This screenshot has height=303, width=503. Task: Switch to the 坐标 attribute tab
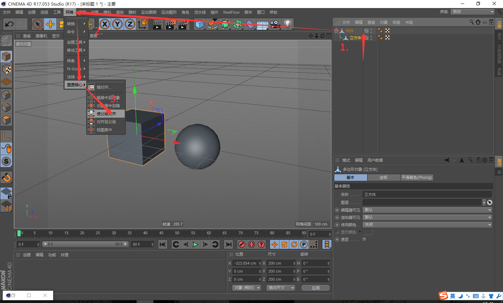point(384,177)
